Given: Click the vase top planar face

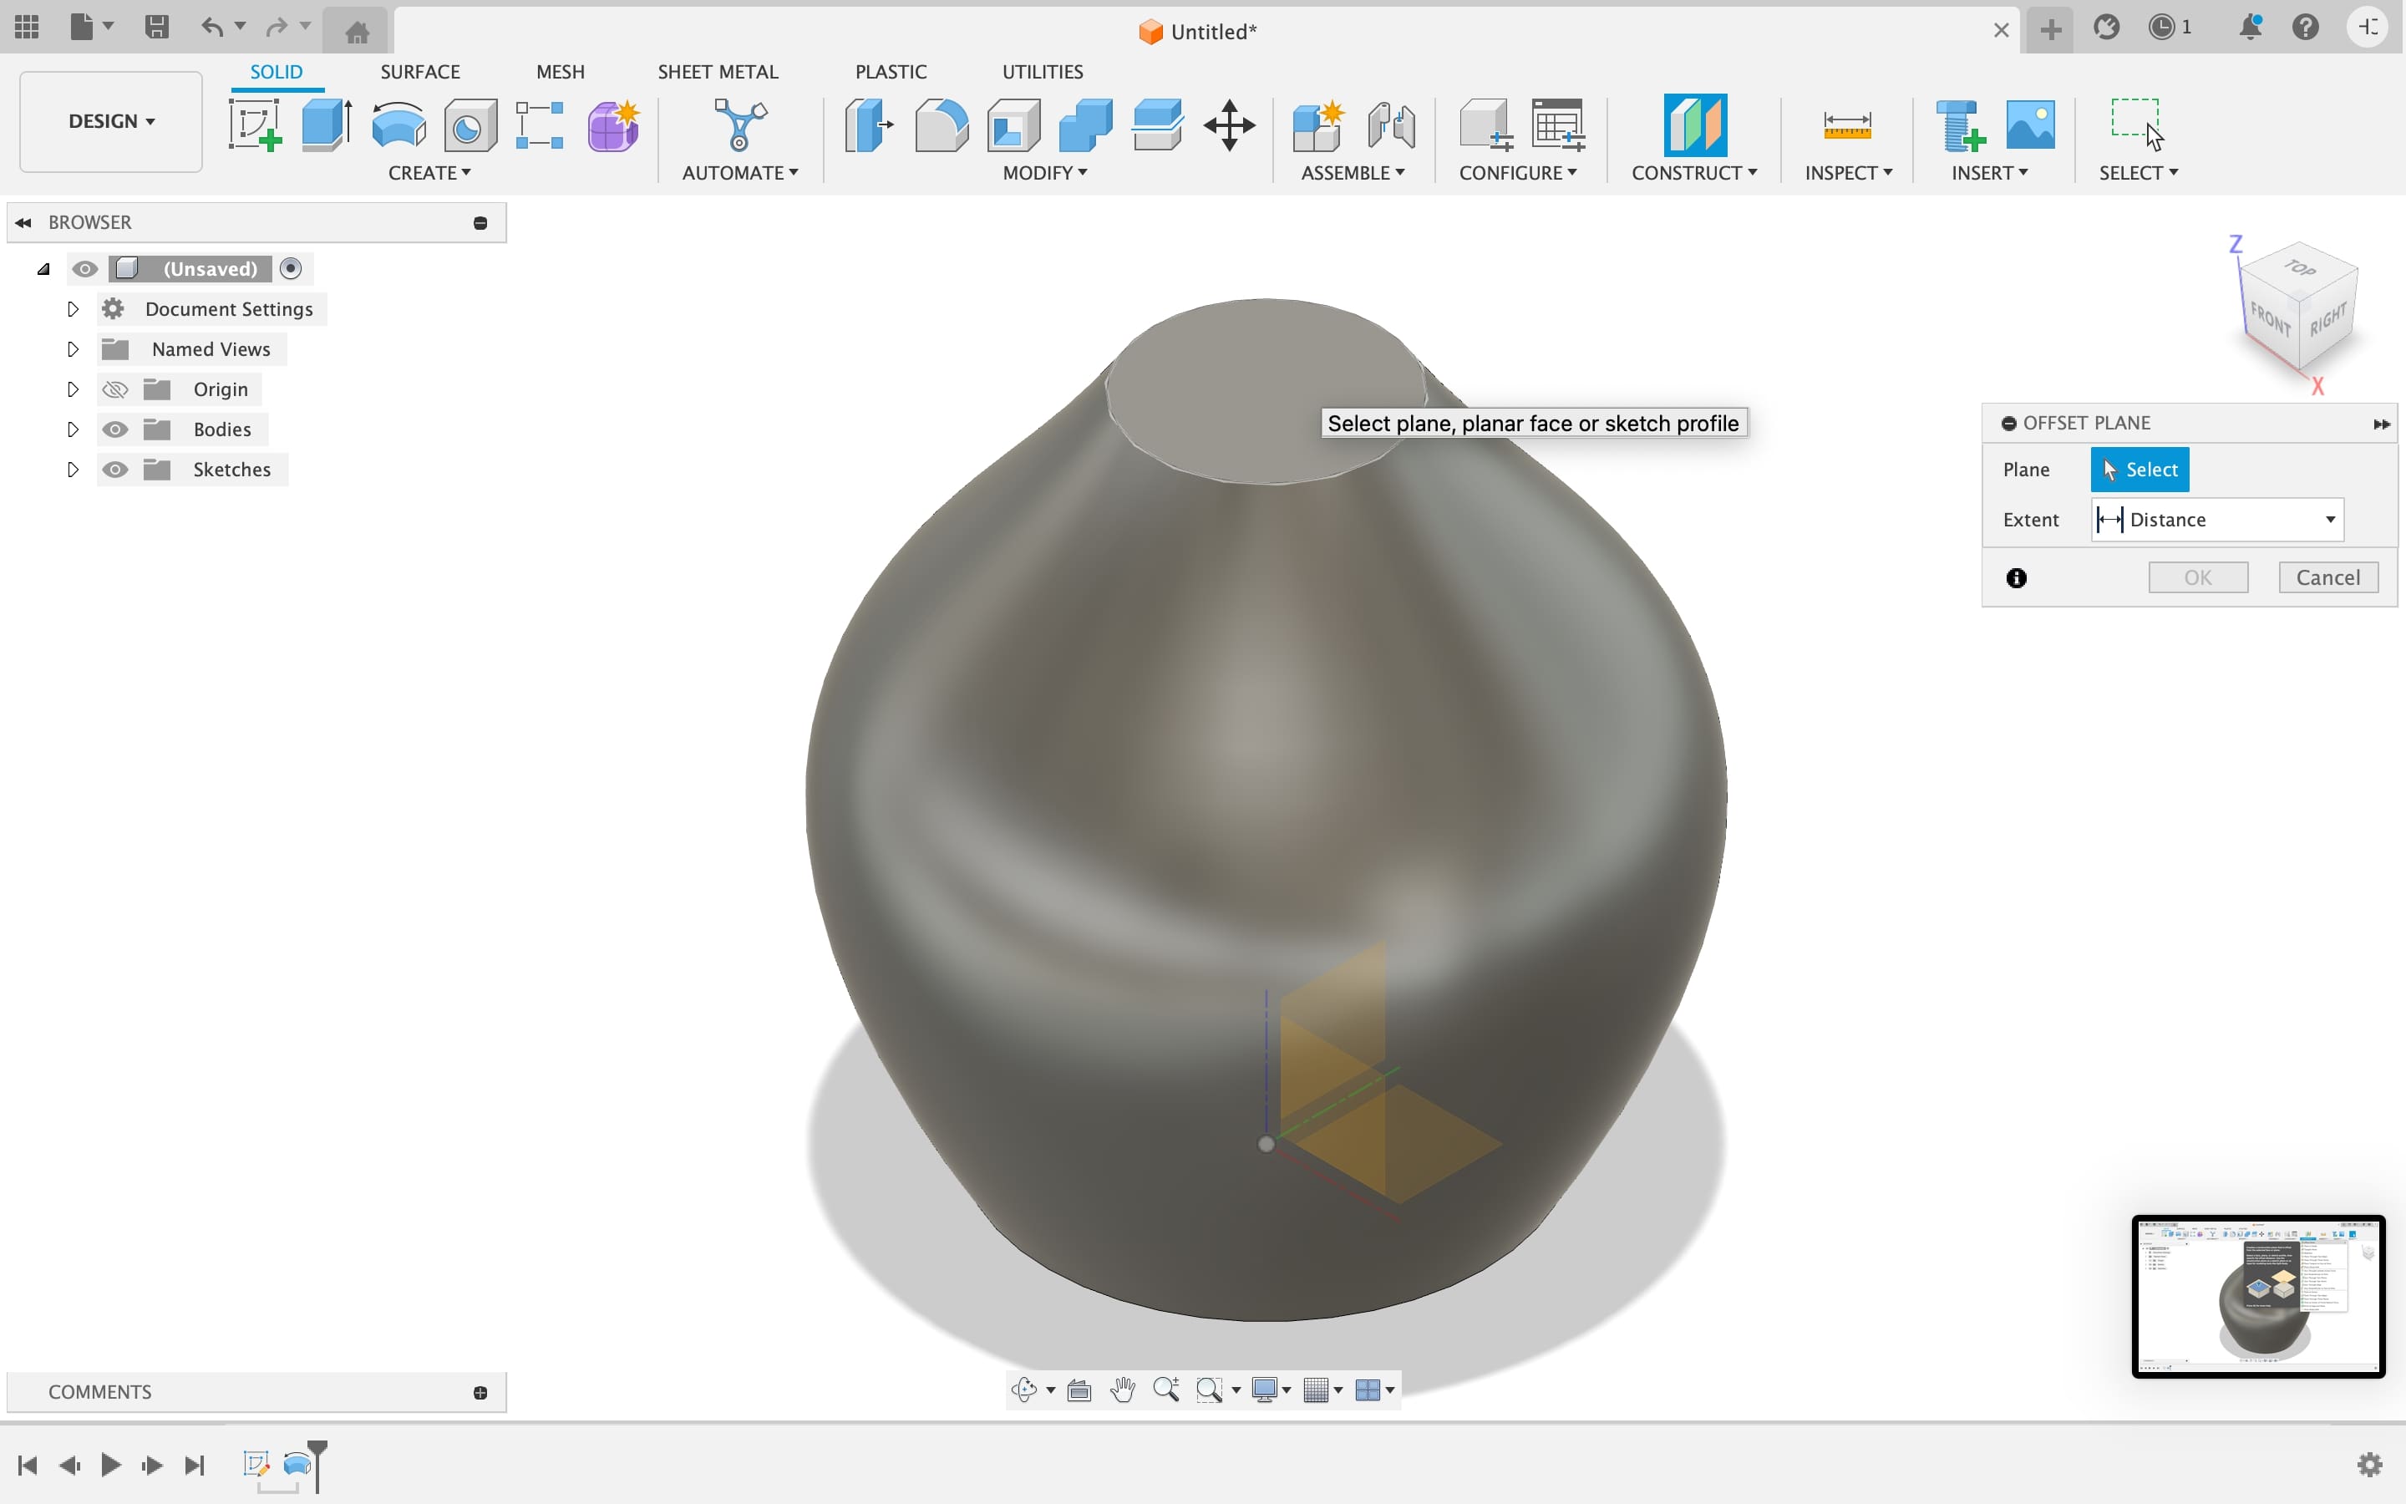Looking at the screenshot, I should pos(1265,391).
